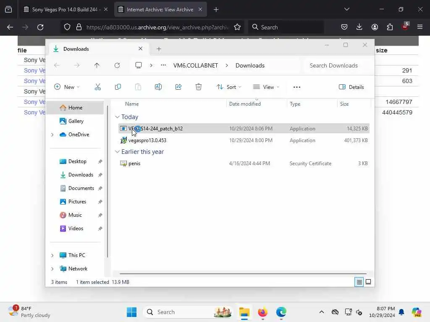This screenshot has height=322, width=430.
Task: Collapse the Today group
Action: 118,117
